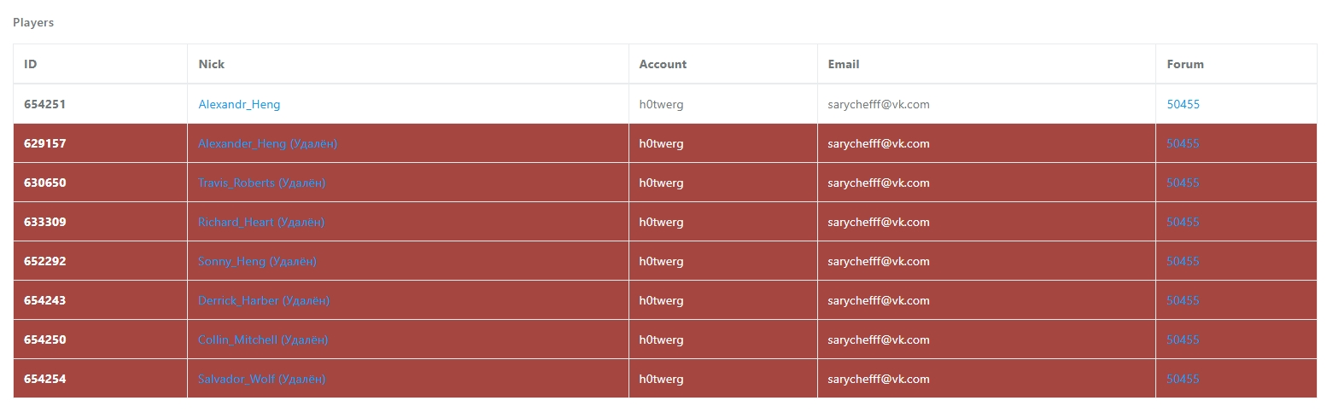Click the Account column header

point(663,64)
